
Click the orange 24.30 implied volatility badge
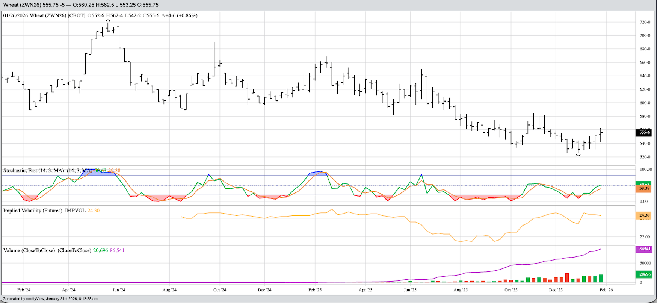644,215
